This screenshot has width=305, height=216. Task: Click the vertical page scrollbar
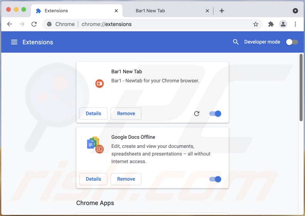click(301, 88)
